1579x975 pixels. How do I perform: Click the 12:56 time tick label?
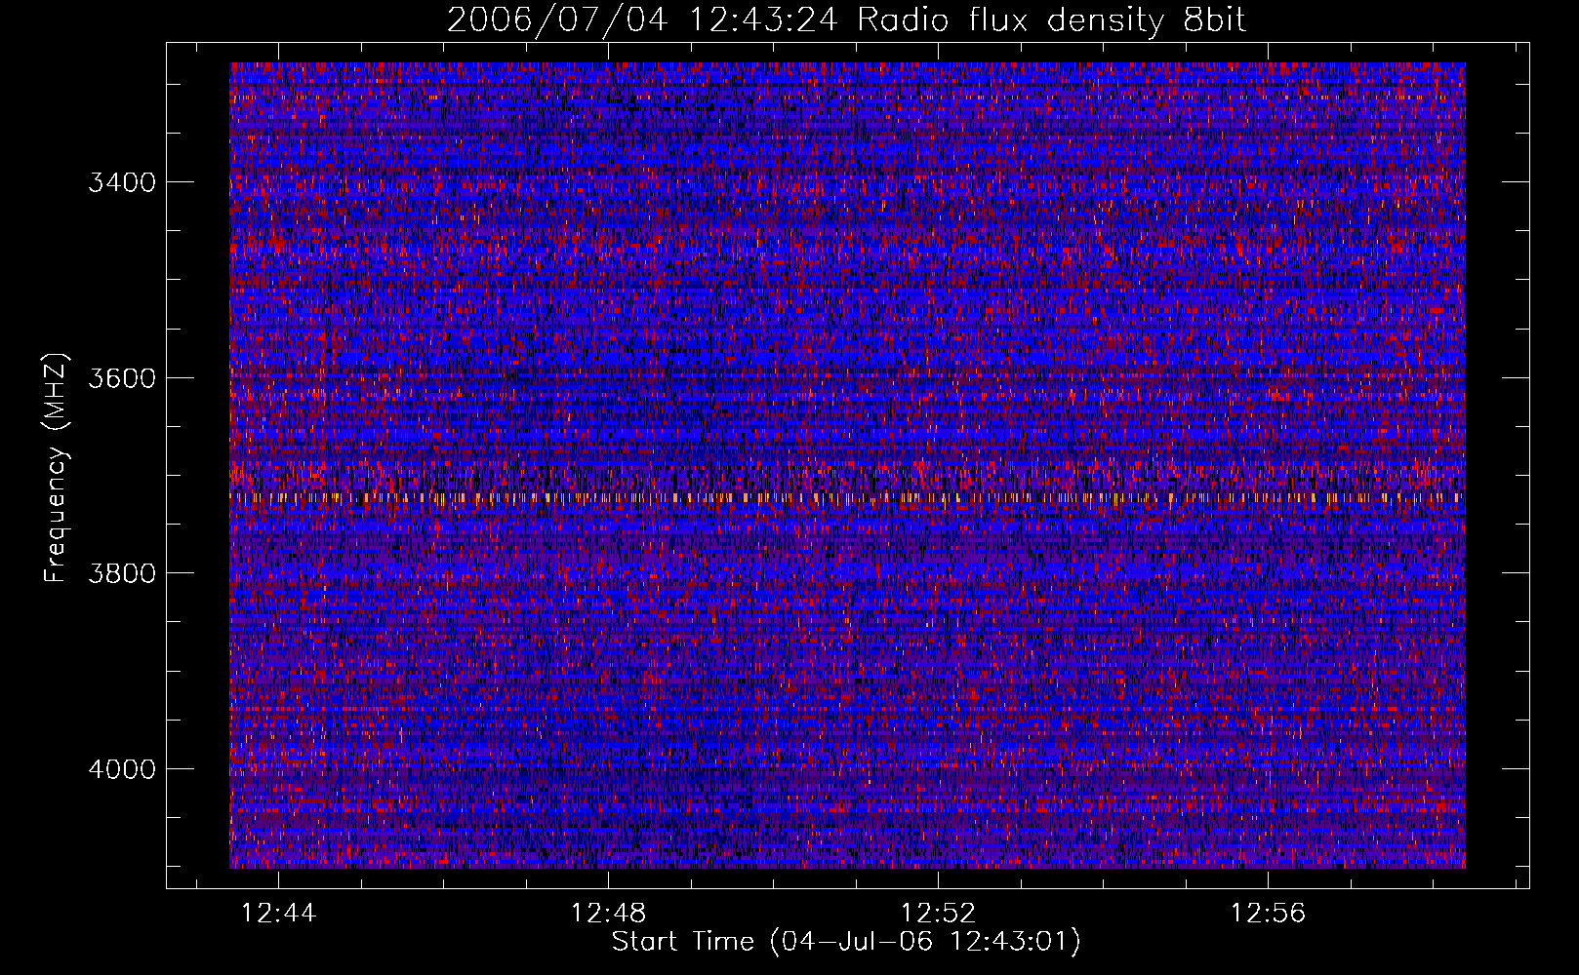click(x=1268, y=913)
